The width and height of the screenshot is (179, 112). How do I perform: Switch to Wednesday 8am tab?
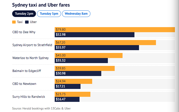click(76, 14)
